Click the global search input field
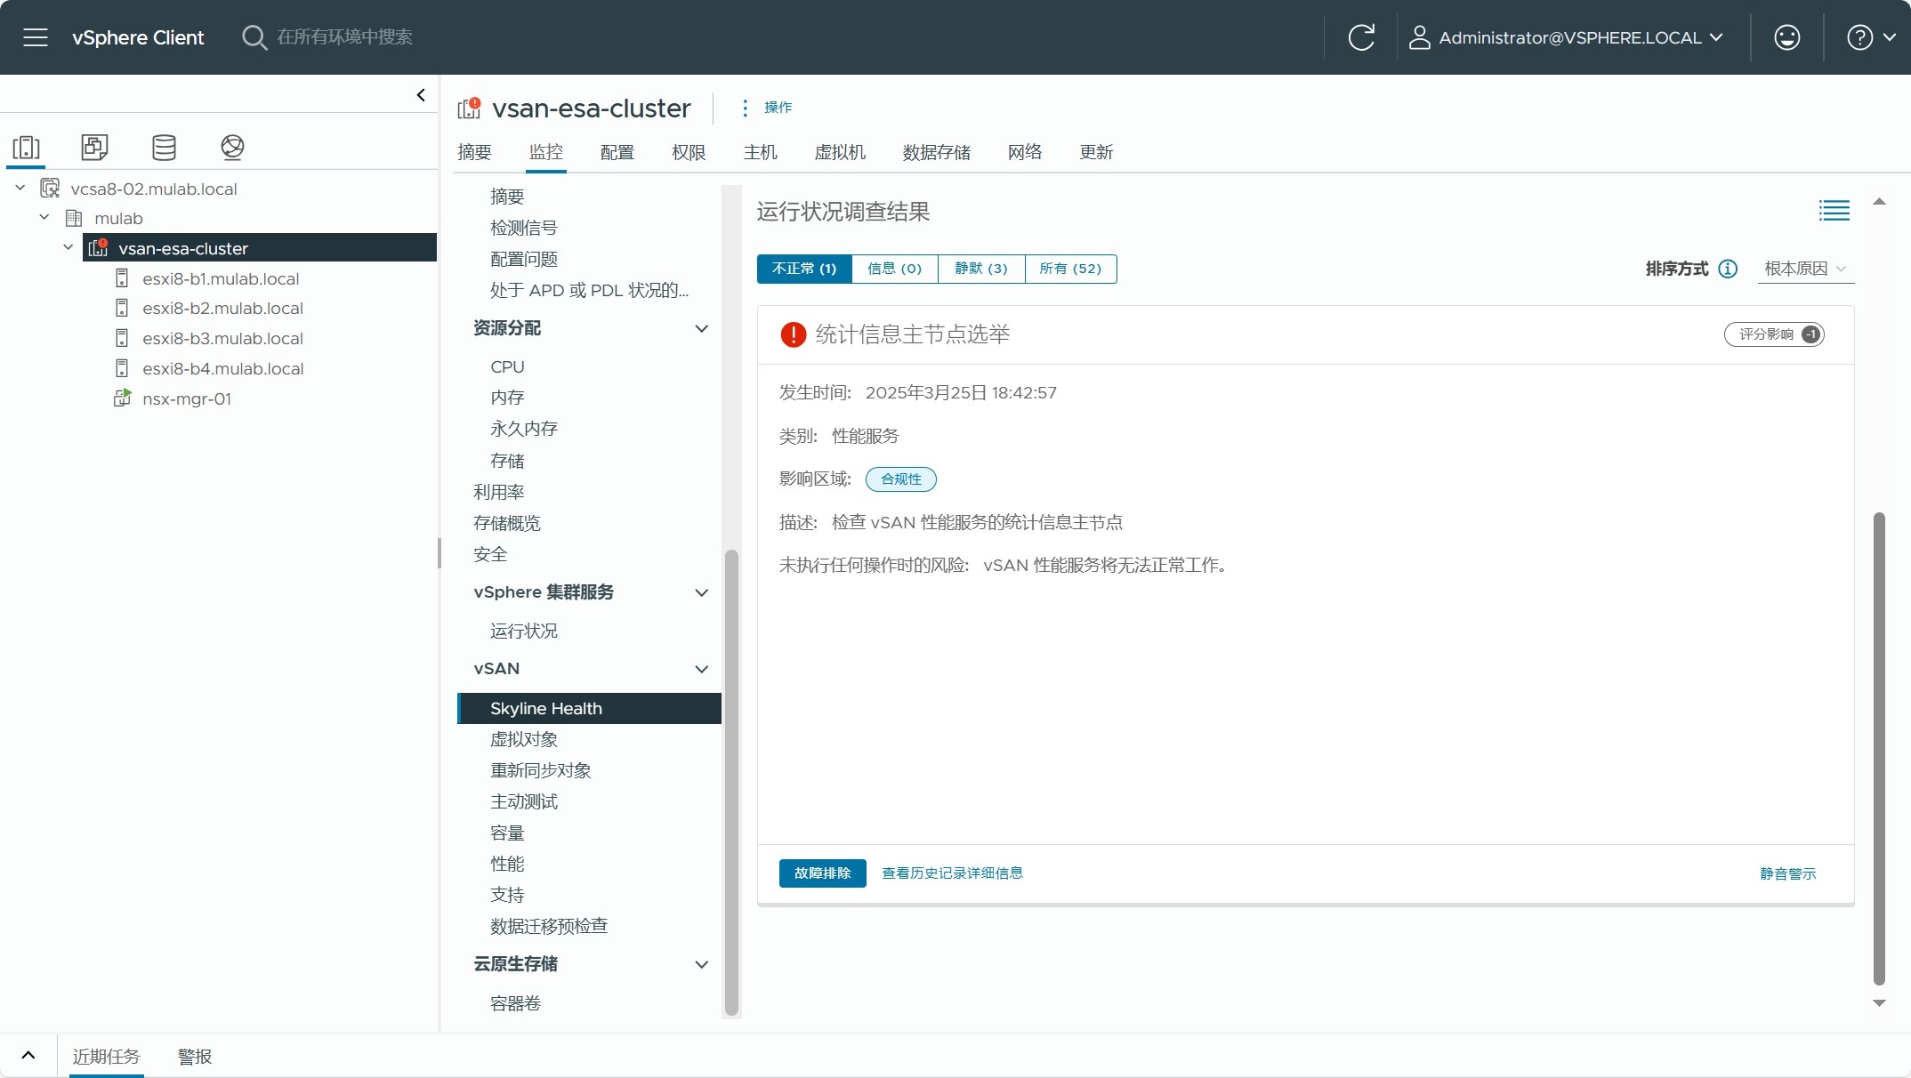 (x=344, y=37)
